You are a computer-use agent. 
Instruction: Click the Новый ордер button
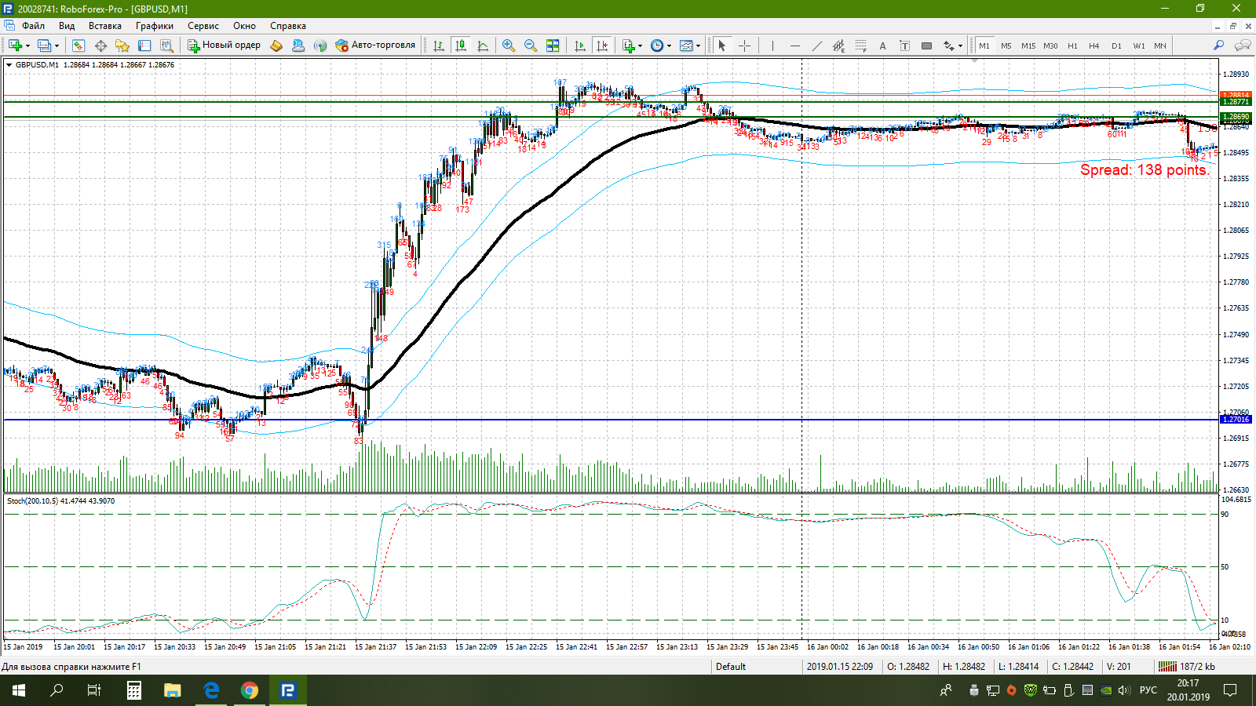pos(224,45)
